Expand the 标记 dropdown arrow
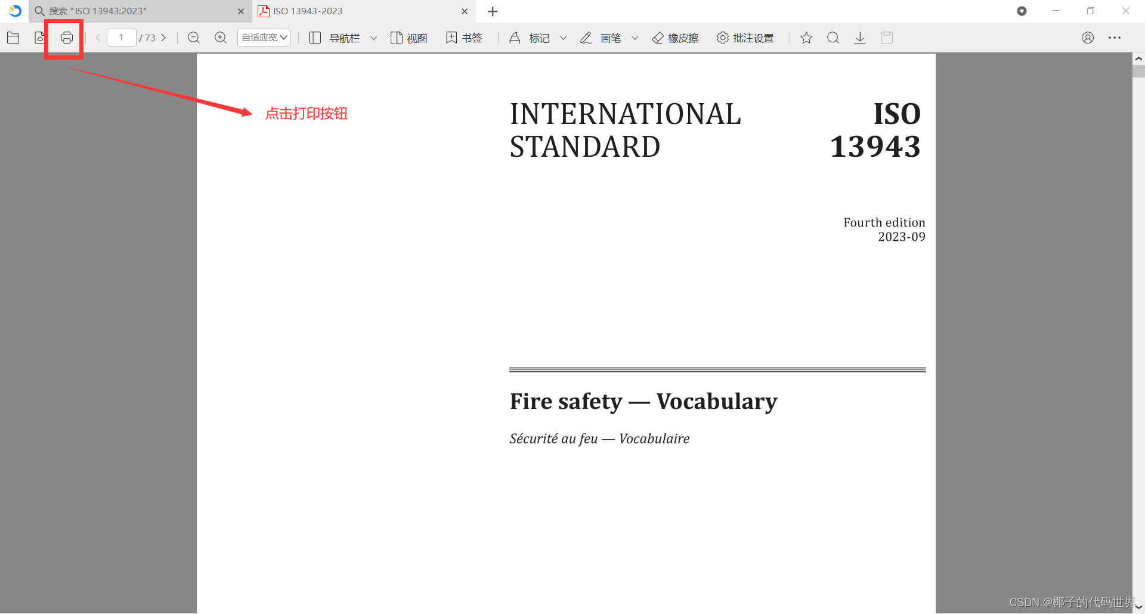Viewport: 1145px width, 614px height. pyautogui.click(x=563, y=38)
